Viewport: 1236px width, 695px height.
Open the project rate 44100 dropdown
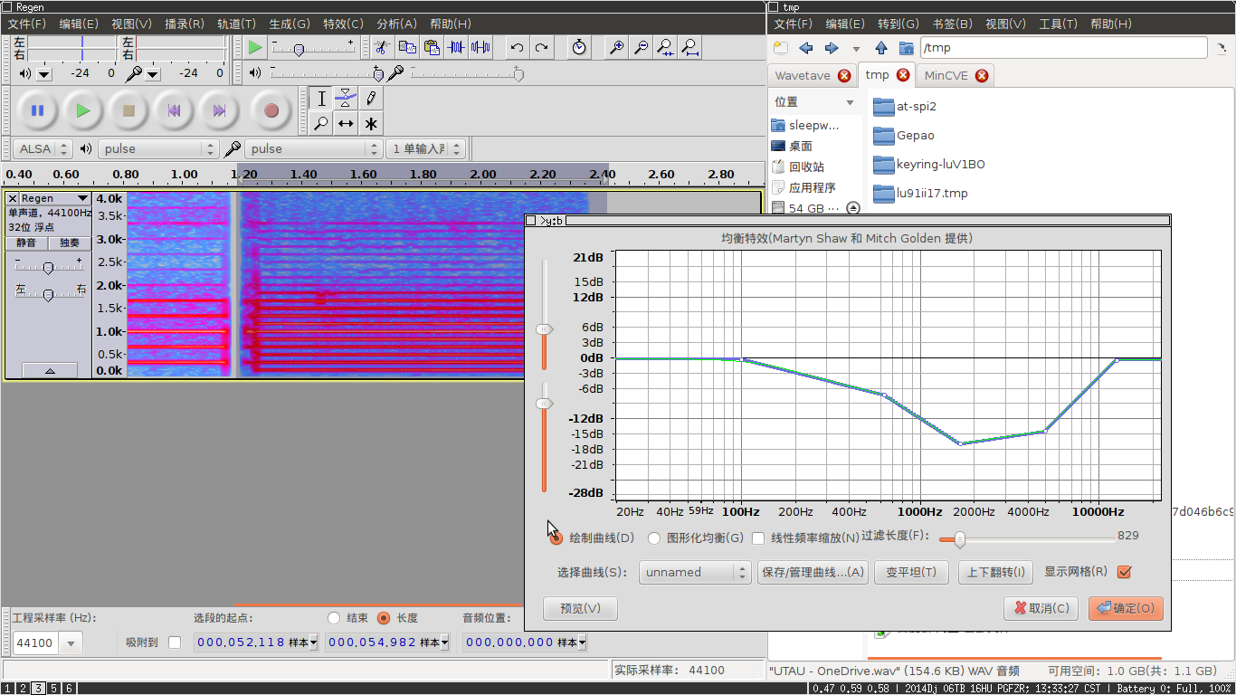click(x=71, y=643)
